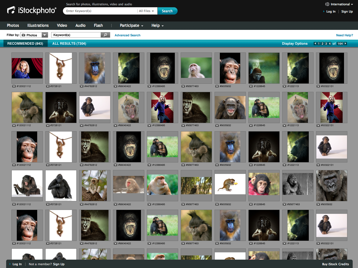Go to results page 2

(x=322, y=44)
